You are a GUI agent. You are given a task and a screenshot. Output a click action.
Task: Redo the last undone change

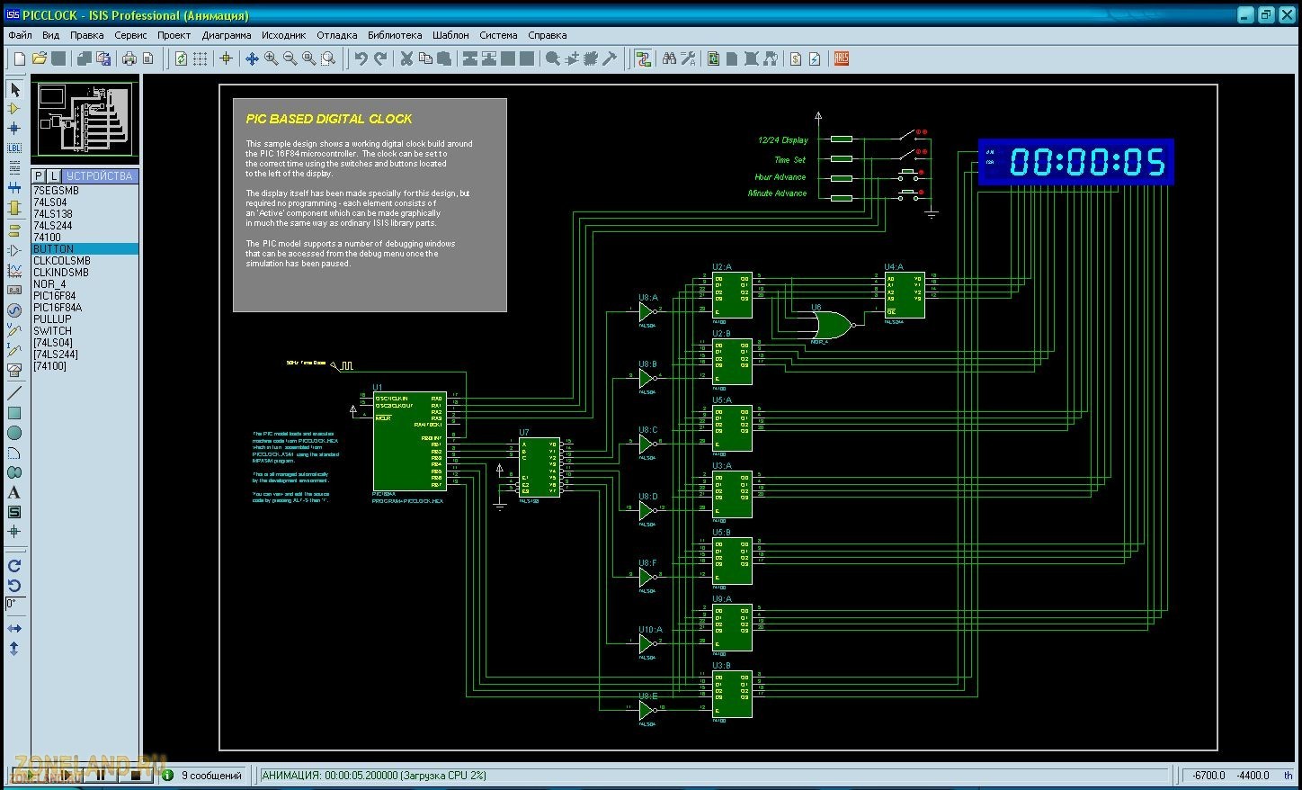(380, 58)
